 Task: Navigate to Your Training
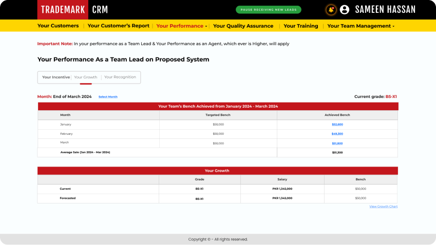(300, 26)
